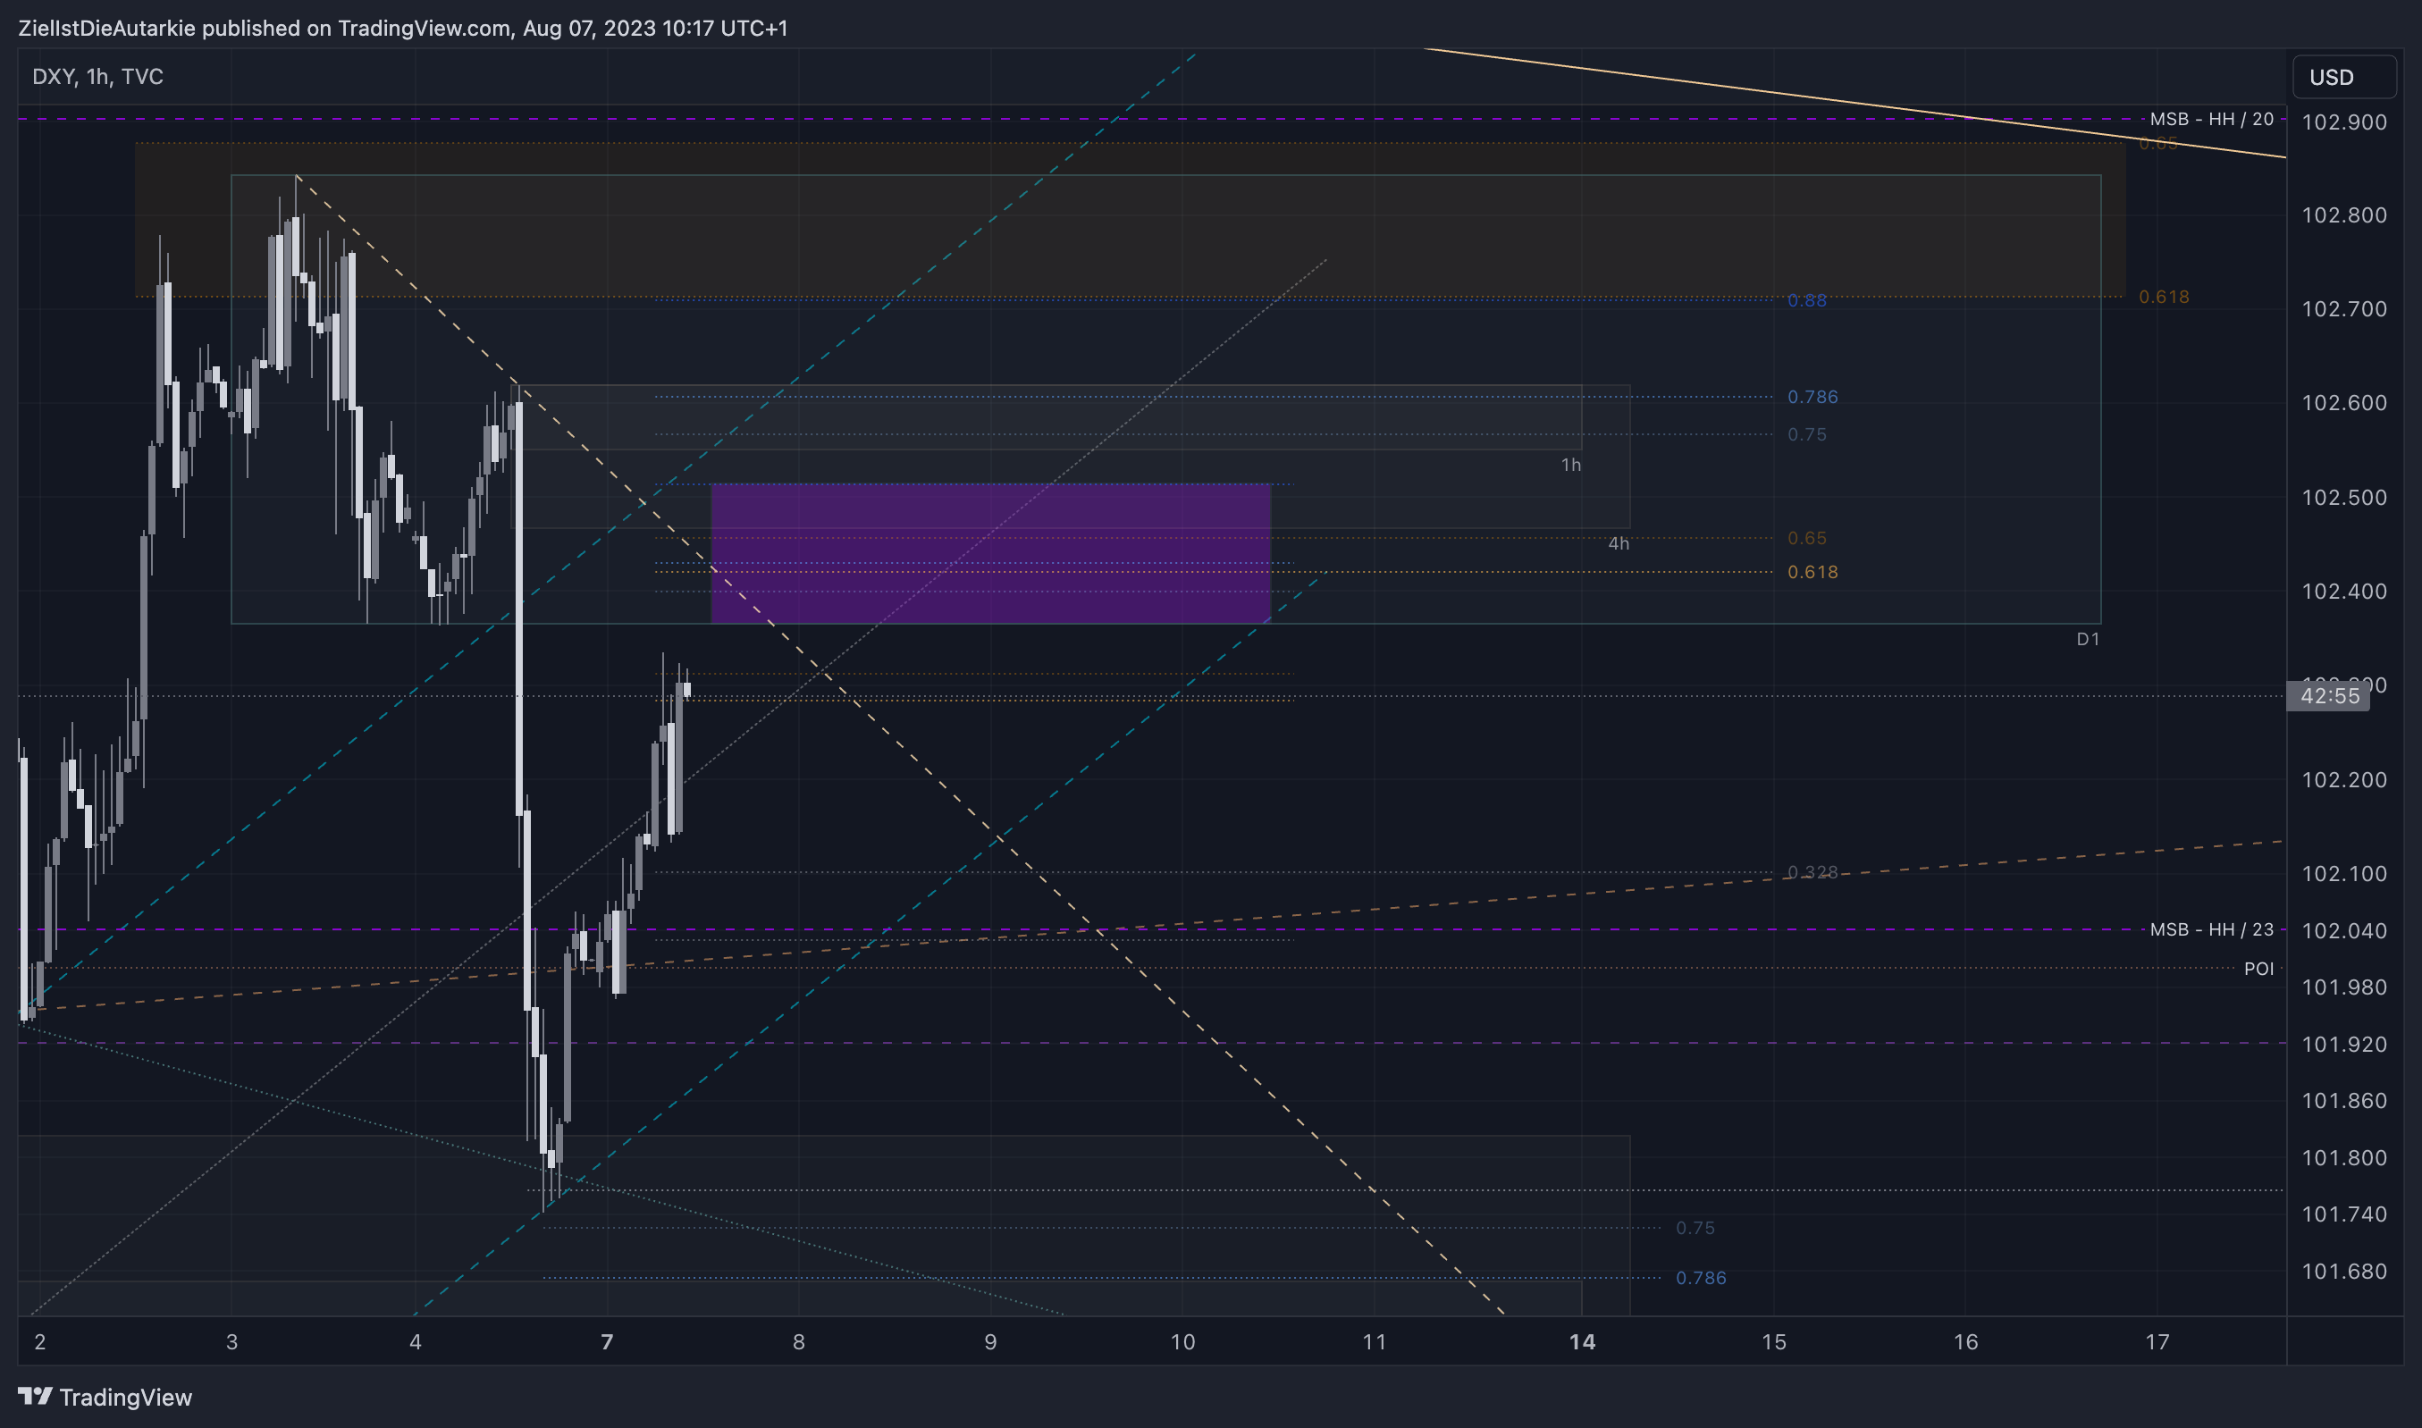This screenshot has height=1428, width=2422.
Task: Click the TradingView logo
Action: [105, 1396]
